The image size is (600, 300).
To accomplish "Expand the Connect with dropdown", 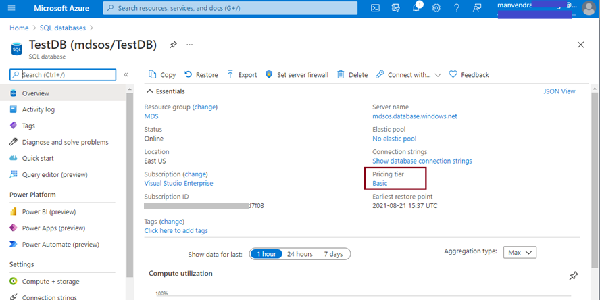I will click(x=438, y=75).
